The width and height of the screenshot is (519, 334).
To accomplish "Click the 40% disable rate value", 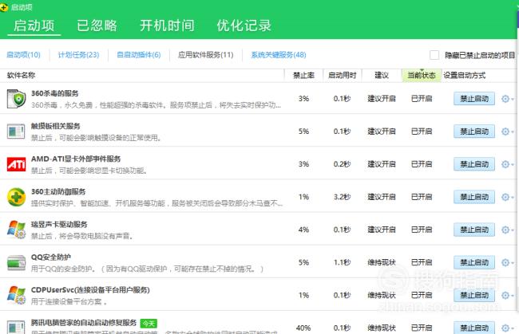I will 303,328.
